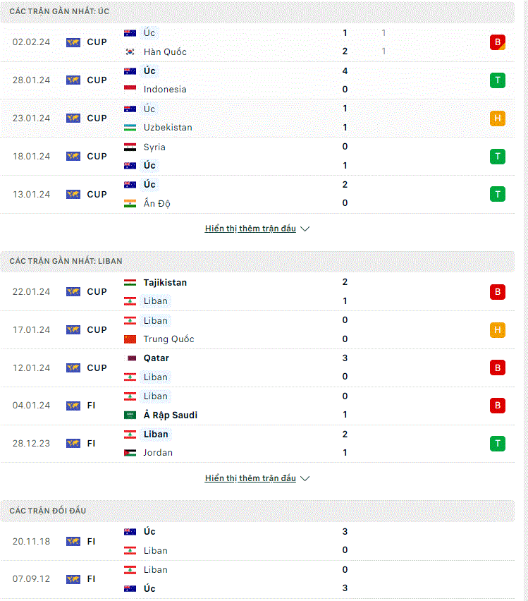Viewport: 528px width, 601px height.
Task: Click the red B badge for Úc vs Hàn Quốc
Action: click(498, 42)
